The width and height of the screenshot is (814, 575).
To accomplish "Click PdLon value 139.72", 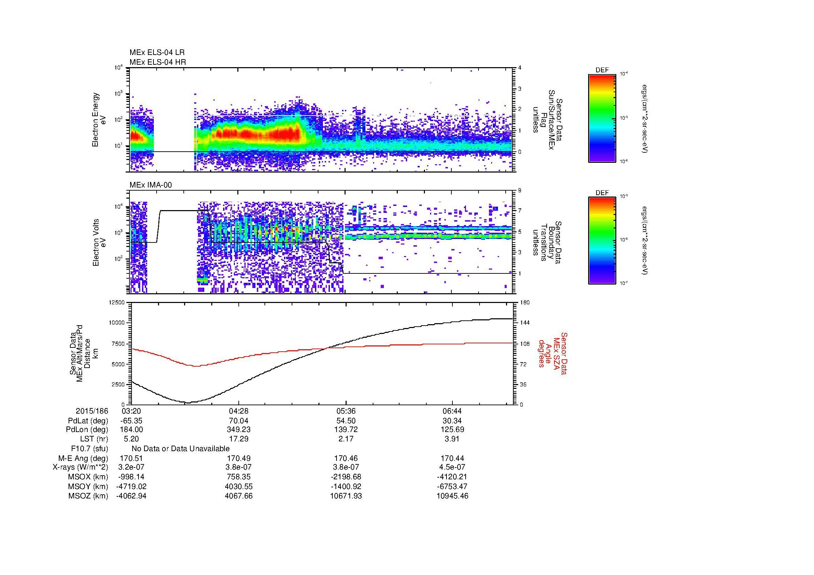I will click(x=346, y=430).
